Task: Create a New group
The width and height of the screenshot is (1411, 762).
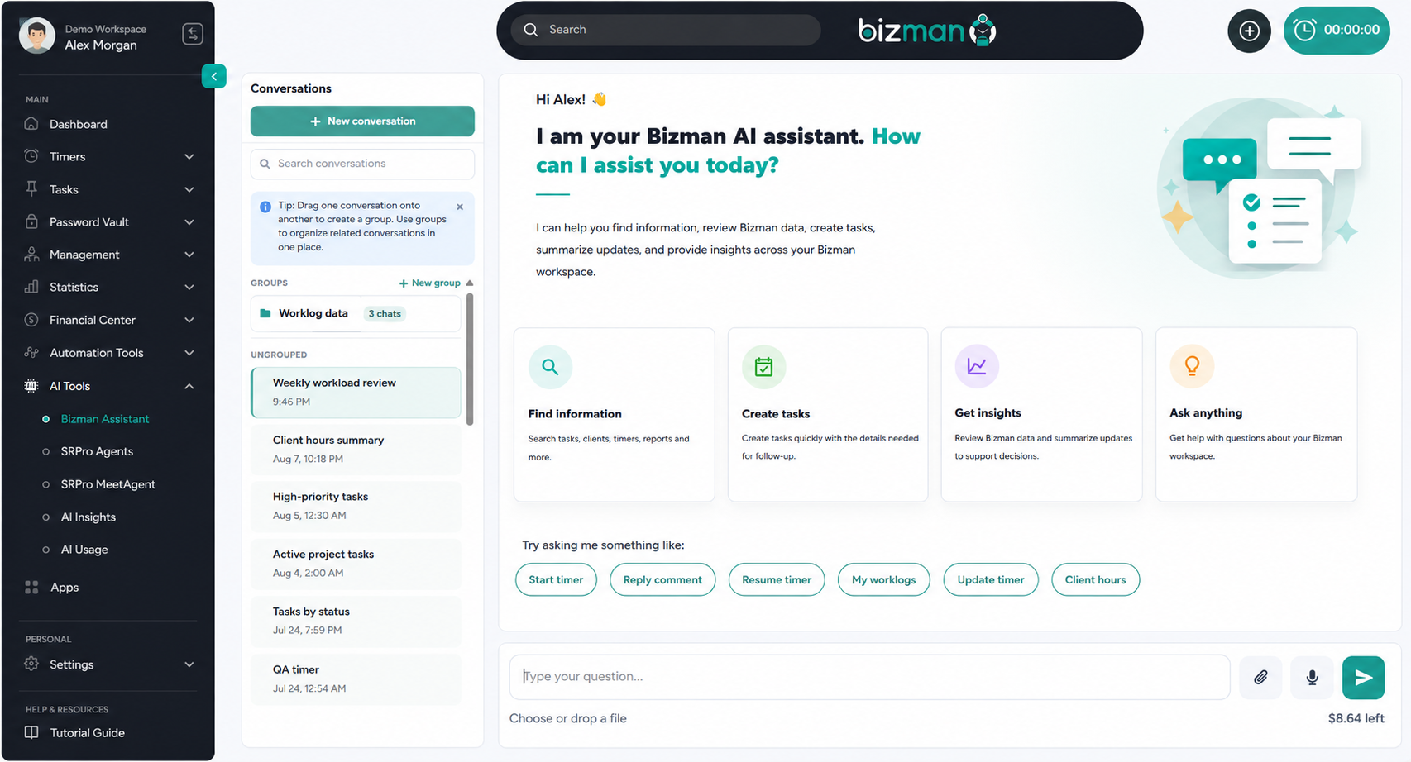Action: pyautogui.click(x=429, y=283)
